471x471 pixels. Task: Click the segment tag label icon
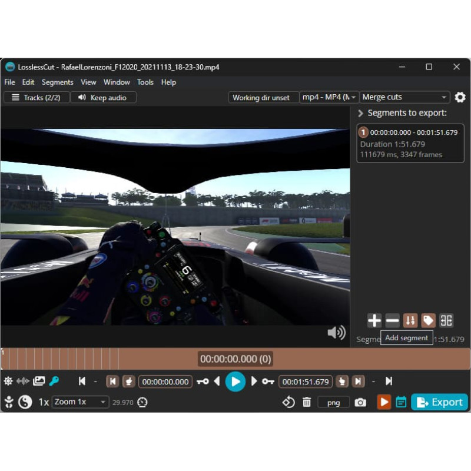click(428, 320)
